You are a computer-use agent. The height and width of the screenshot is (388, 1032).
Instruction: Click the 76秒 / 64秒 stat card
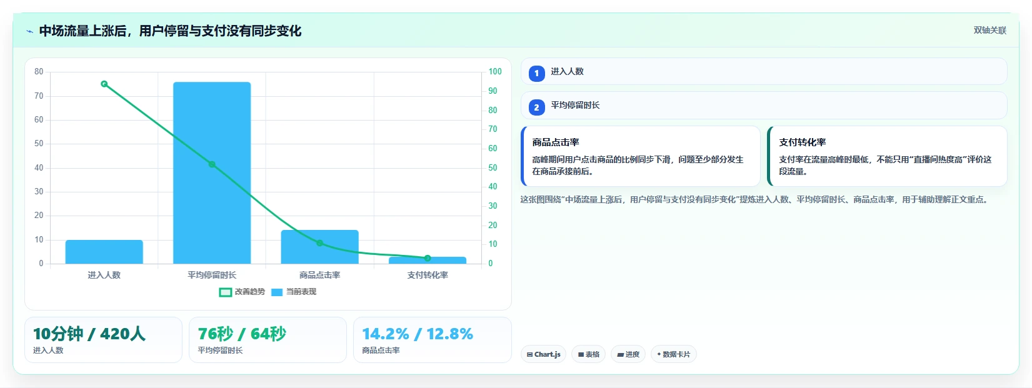click(268, 340)
